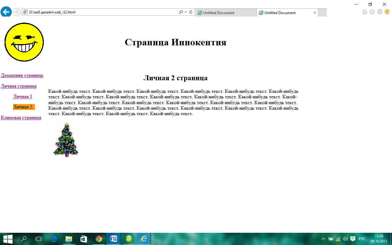Open the Windows Start menu

pyautogui.click(x=8, y=239)
